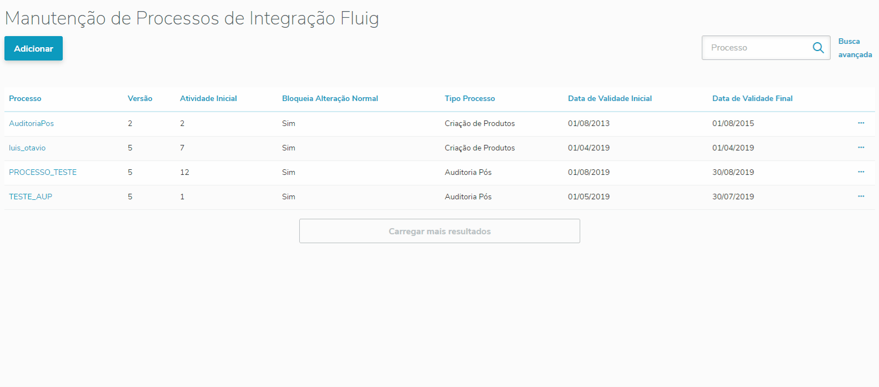Open more options for TESTE_AUP row
The width and height of the screenshot is (879, 387).
pyautogui.click(x=861, y=197)
